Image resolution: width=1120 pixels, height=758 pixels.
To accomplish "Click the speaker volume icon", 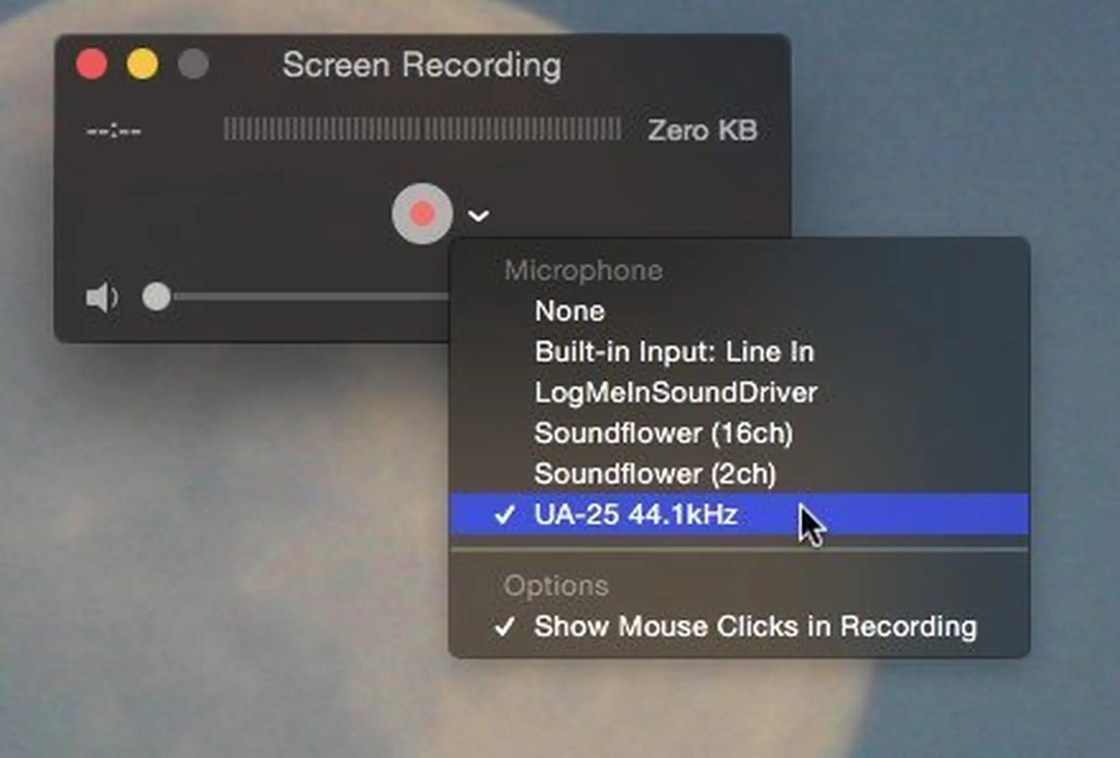I will click(x=102, y=297).
